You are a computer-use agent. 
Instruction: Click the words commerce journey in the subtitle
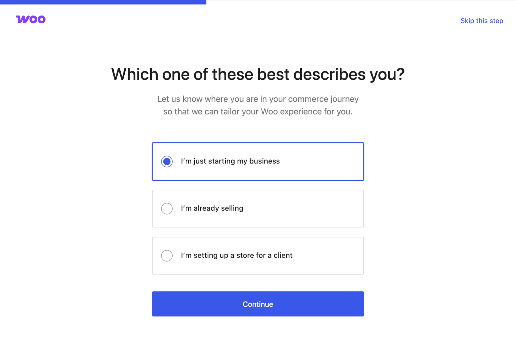323,99
